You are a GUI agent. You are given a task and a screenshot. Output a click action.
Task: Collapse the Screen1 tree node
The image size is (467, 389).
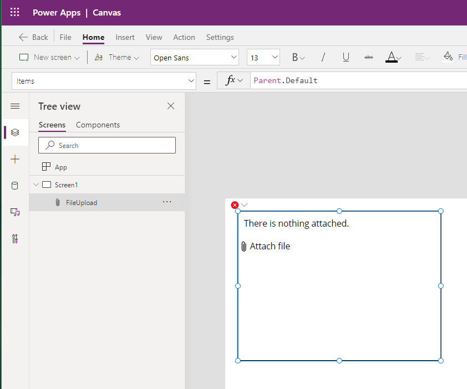click(x=36, y=185)
